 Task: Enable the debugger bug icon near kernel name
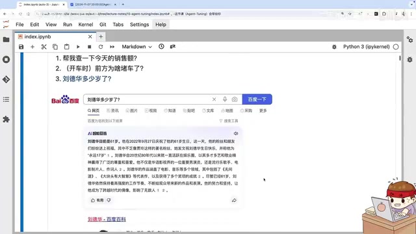(x=334, y=47)
